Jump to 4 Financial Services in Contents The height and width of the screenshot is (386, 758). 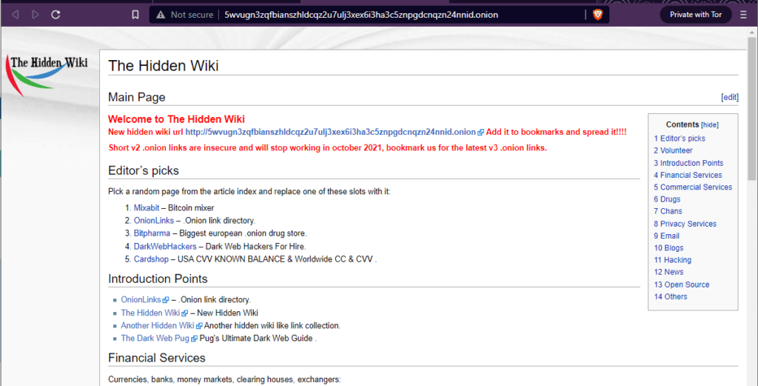click(x=688, y=175)
